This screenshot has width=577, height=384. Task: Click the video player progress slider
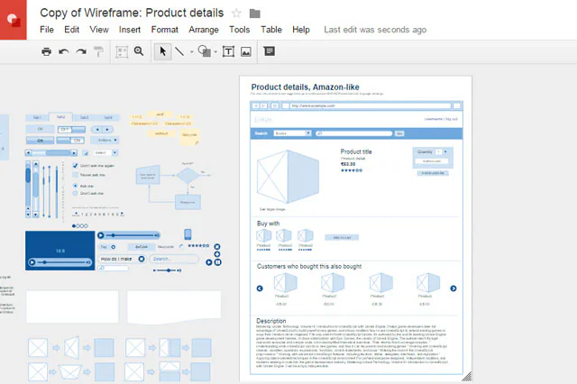coord(60,262)
